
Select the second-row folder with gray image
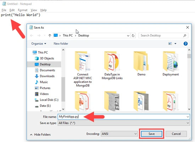click(x=112, y=101)
